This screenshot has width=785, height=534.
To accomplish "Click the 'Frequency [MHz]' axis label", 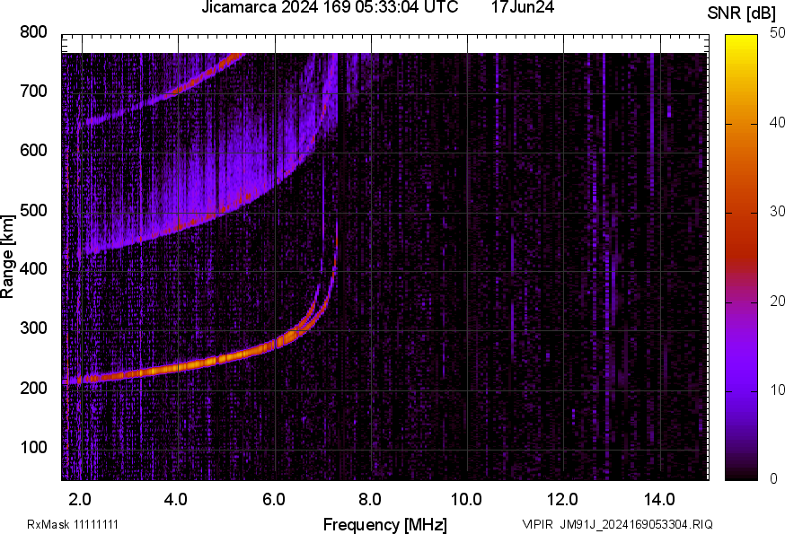I will coord(385,524).
